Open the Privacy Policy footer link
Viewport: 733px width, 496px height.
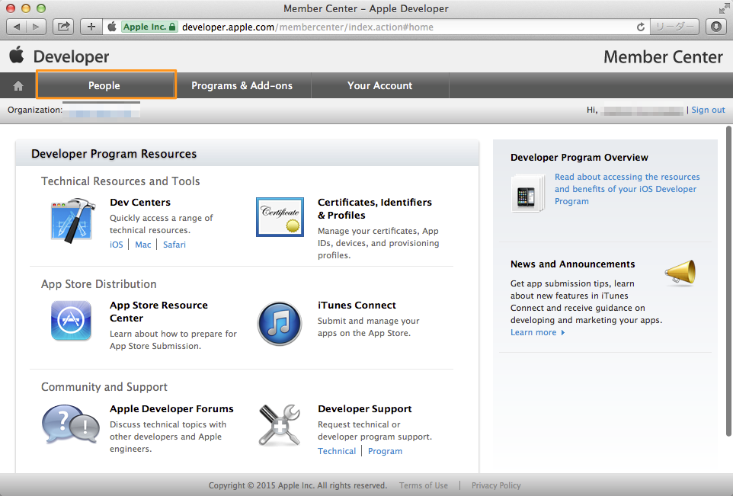point(496,485)
